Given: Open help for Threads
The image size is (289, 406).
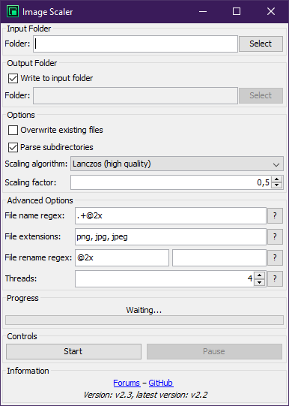Looking at the screenshot, I should [x=275, y=278].
